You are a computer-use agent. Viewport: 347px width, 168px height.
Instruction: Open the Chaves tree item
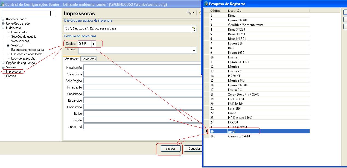11,76
